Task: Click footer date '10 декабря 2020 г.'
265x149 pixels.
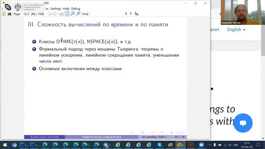Action: tap(154, 137)
